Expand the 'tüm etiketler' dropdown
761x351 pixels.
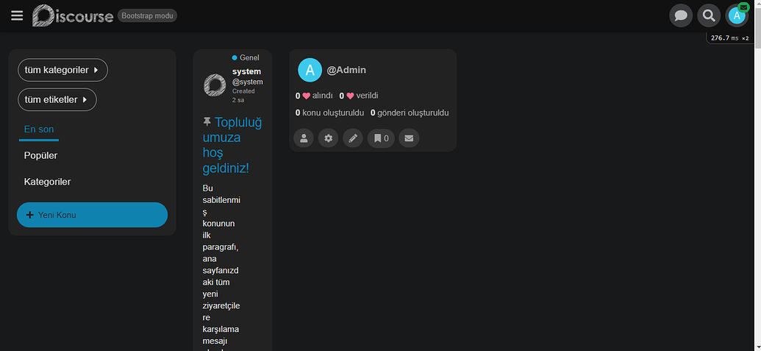point(57,99)
